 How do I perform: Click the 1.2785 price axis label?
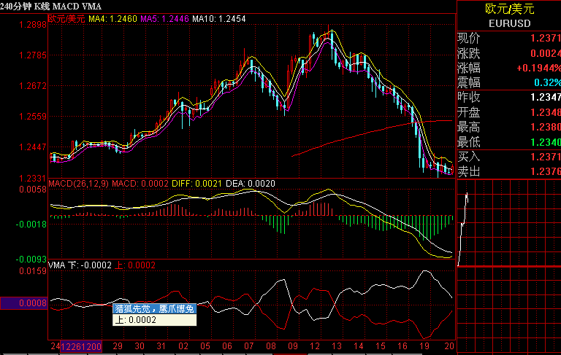point(33,55)
